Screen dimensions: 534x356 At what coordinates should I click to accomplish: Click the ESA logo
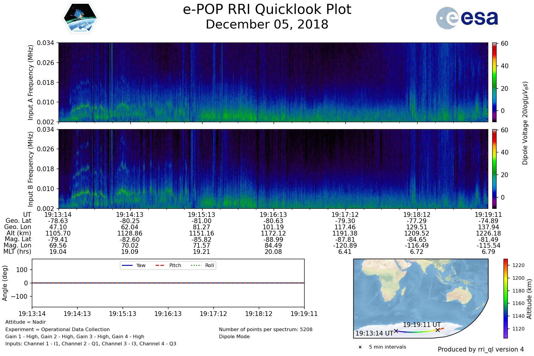pyautogui.click(x=467, y=18)
